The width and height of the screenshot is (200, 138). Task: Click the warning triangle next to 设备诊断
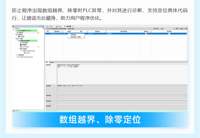38,32
